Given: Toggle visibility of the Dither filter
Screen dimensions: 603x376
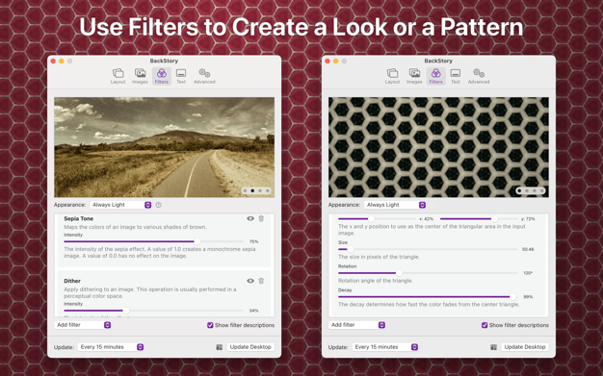Looking at the screenshot, I should pos(250,281).
